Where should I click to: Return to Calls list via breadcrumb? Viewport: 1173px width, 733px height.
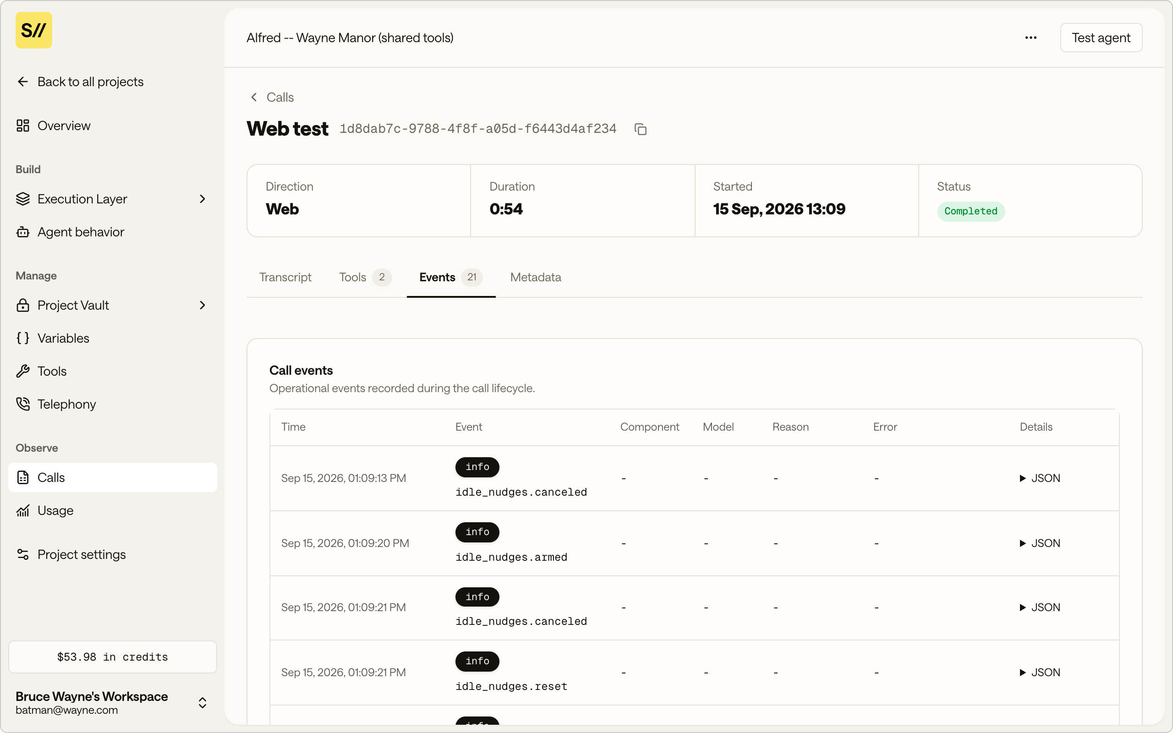(x=280, y=97)
